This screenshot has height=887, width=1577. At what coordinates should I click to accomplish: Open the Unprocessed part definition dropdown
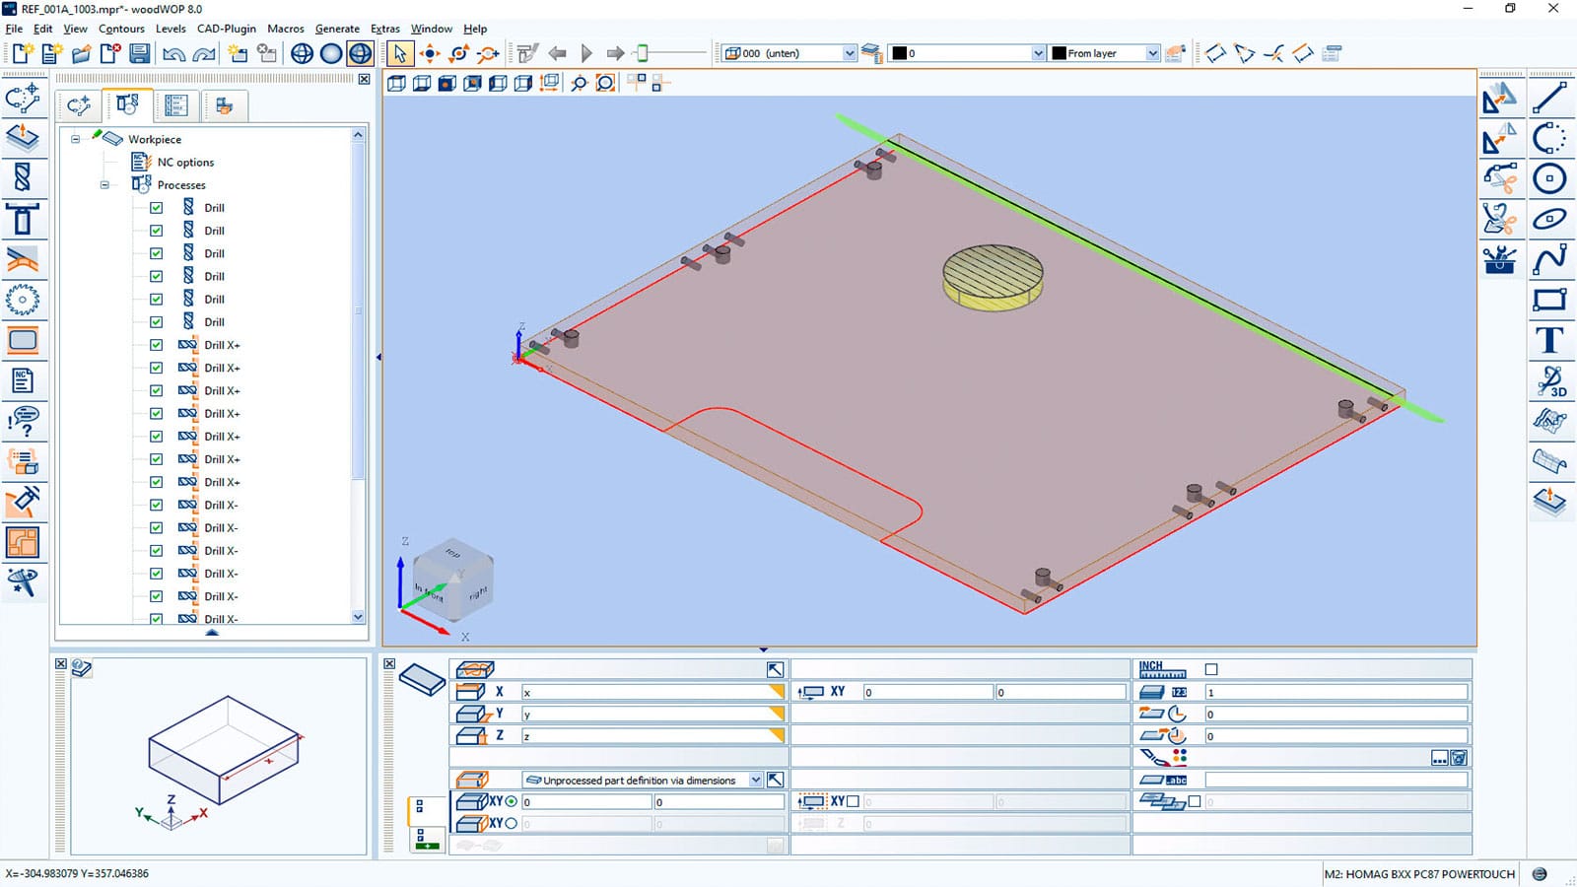click(x=755, y=780)
